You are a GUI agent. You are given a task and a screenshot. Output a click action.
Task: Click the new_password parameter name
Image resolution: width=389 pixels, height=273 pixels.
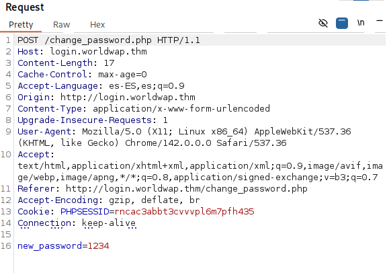(50, 246)
